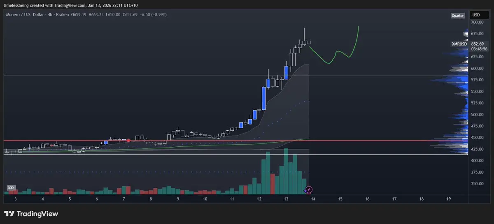
Task: Click date 18 on the time axis
Action: coord(422,199)
